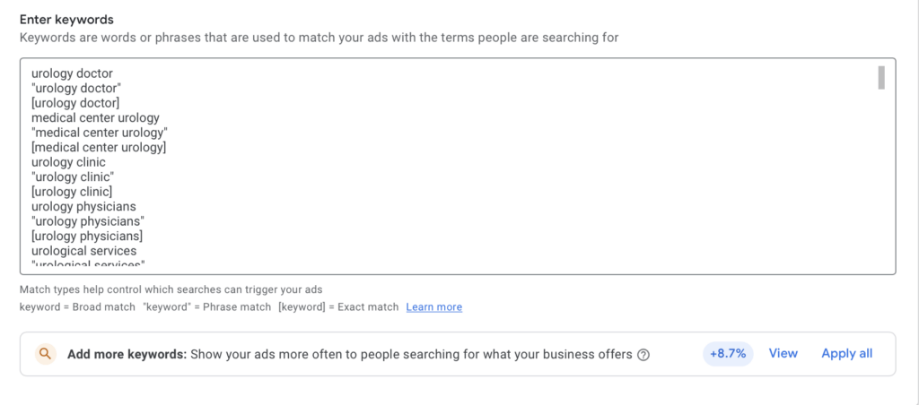Click the Enter keywords heading
The image size is (919, 405).
click(66, 20)
